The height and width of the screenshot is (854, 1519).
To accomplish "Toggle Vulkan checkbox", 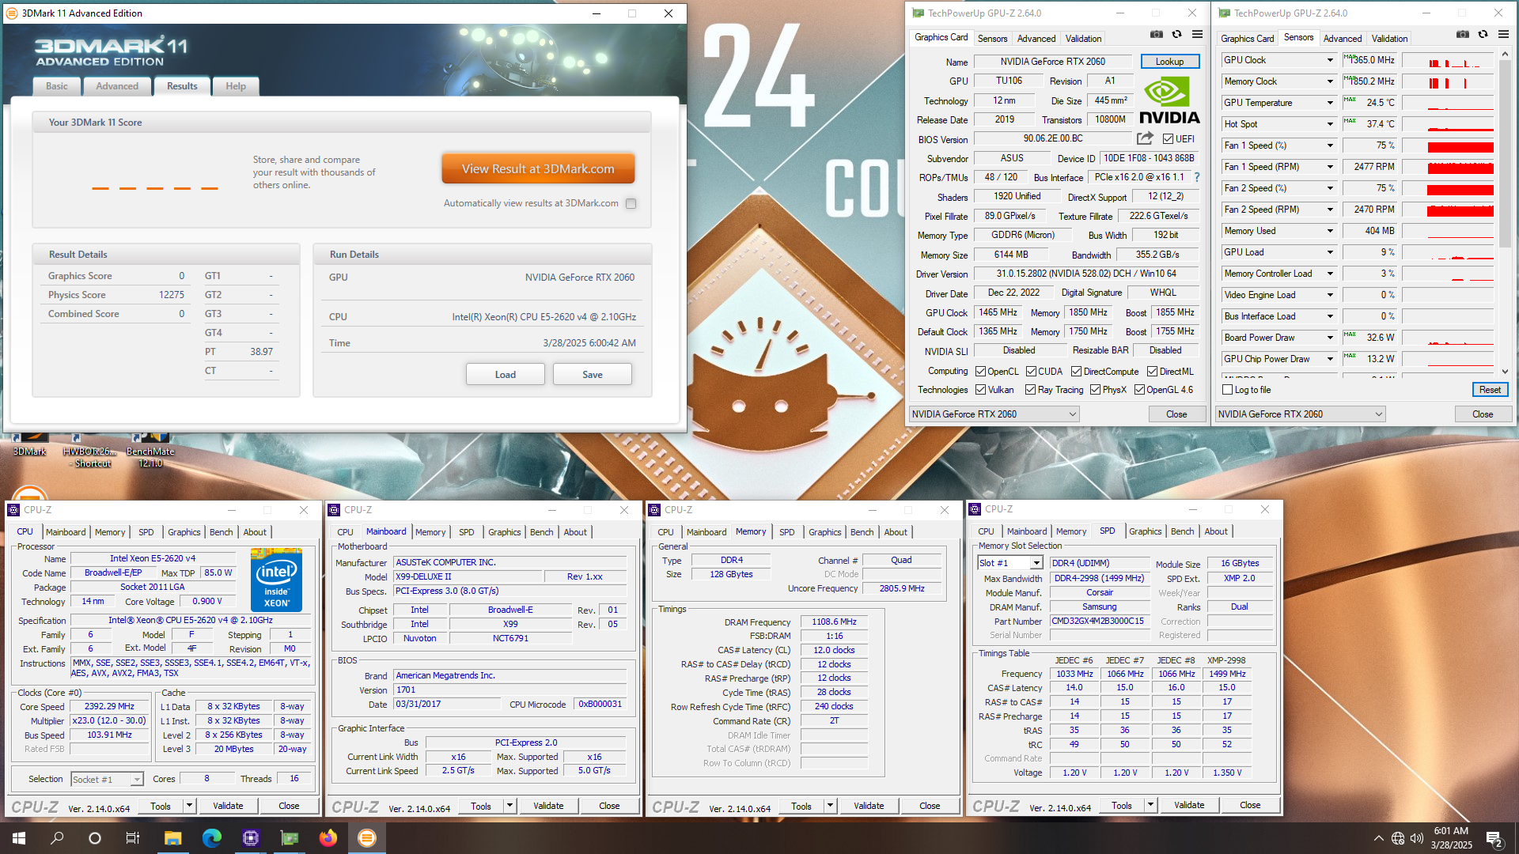I will pyautogui.click(x=980, y=390).
